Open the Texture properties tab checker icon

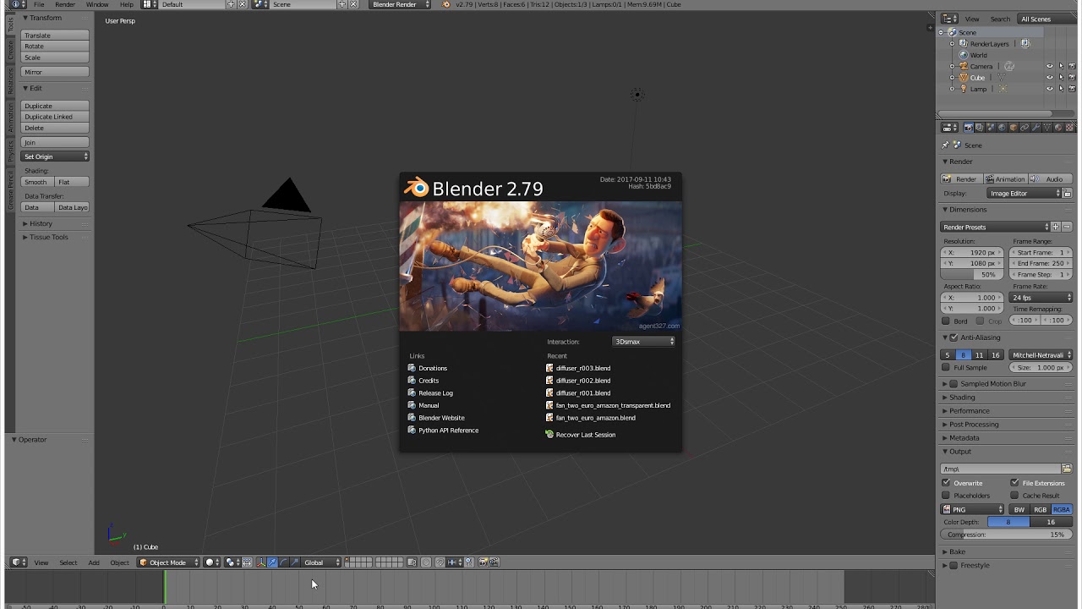point(1069,128)
